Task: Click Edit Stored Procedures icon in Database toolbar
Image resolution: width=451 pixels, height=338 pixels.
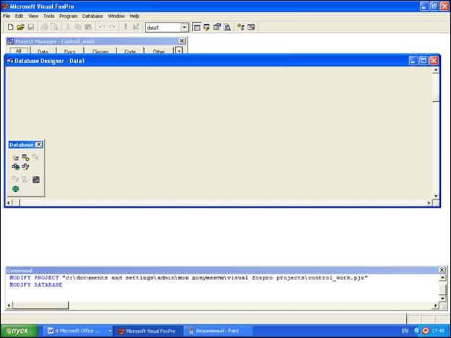Action: pos(36,179)
